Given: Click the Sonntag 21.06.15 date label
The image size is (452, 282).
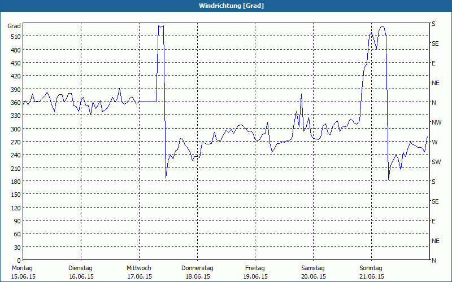Looking at the screenshot, I should (371, 272).
